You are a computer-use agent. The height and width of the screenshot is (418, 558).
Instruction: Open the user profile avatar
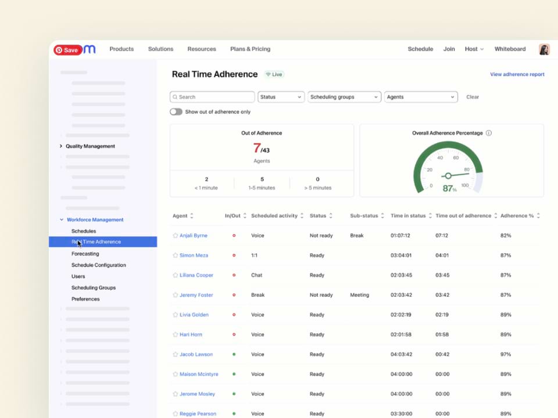pyautogui.click(x=544, y=49)
